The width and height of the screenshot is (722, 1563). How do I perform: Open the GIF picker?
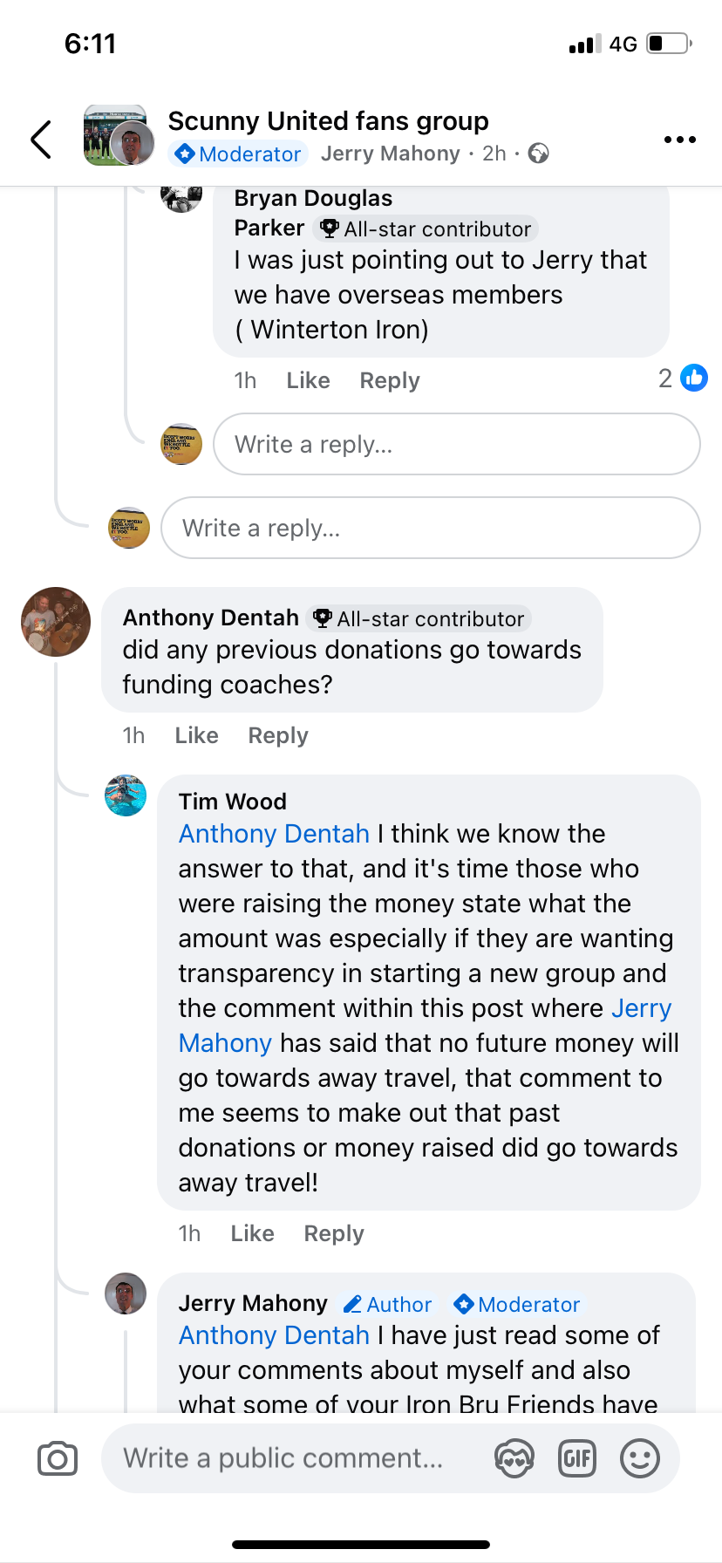pyautogui.click(x=577, y=1458)
